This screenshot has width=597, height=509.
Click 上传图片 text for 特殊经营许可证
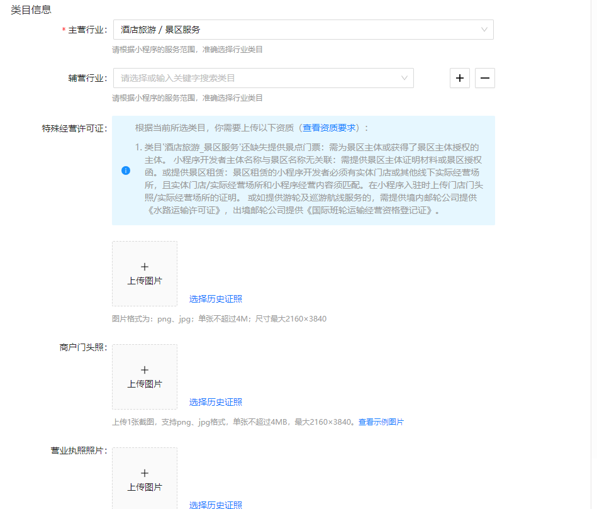tap(145, 281)
